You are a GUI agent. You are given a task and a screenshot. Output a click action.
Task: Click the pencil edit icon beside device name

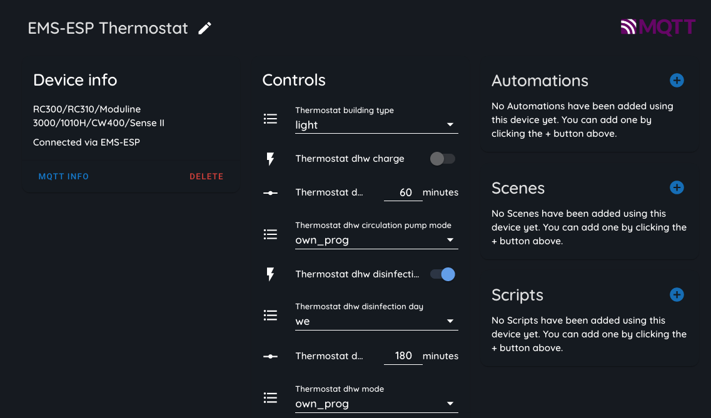[205, 28]
